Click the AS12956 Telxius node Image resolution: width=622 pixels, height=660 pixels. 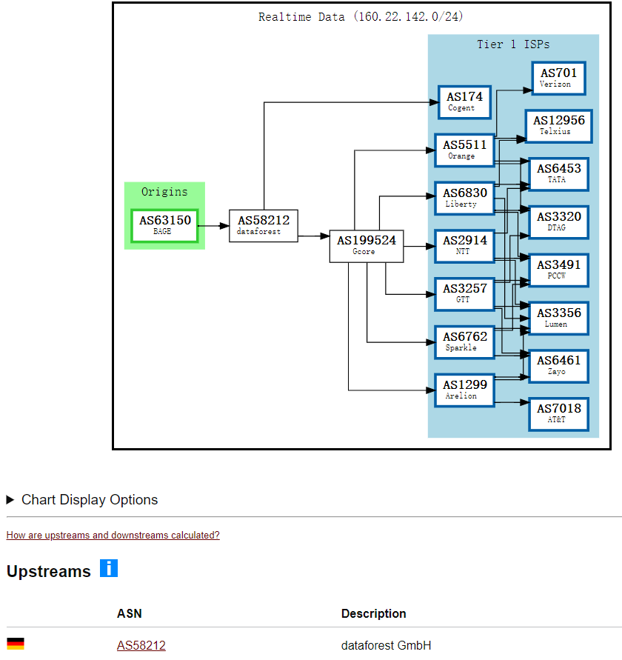(x=559, y=126)
